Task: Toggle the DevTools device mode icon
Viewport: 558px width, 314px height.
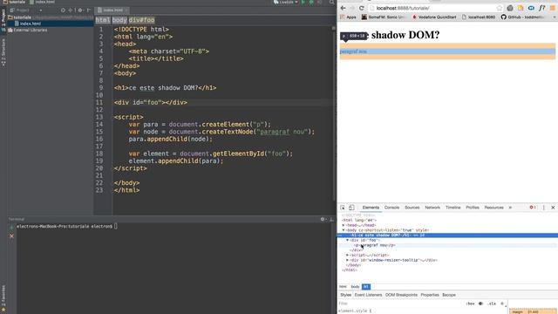Action: point(351,208)
